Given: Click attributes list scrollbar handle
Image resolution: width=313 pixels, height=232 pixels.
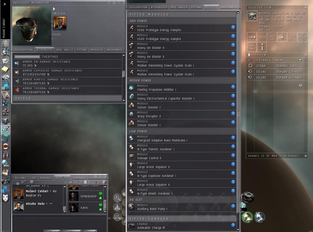Looking at the screenshot, I should [124, 74].
